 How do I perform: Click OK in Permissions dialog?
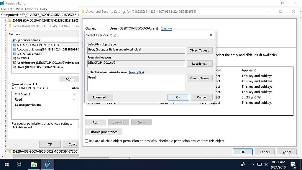[50, 144]
